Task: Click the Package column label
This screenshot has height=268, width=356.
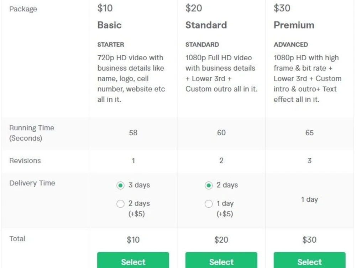Action: coord(23,9)
